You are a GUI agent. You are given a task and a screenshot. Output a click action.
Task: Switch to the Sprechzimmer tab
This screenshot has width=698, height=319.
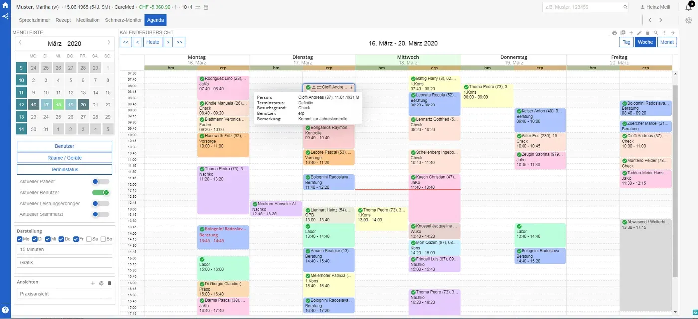[35, 20]
